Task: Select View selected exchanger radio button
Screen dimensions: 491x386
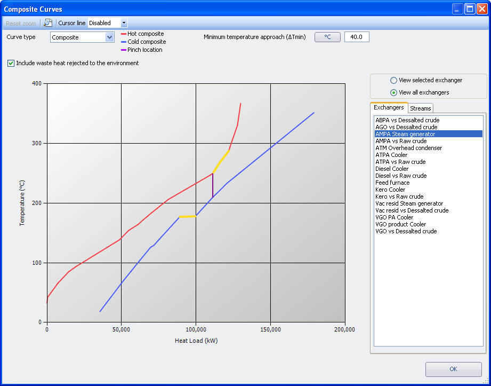Action: (393, 80)
